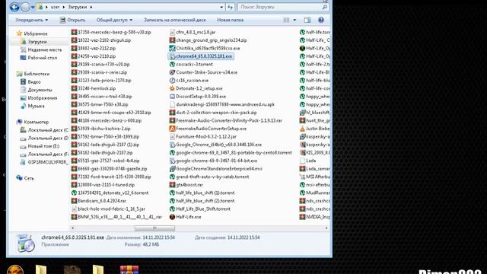Open Explorer help question mark icon
The width and height of the screenshot is (487, 274).
tap(321, 20)
